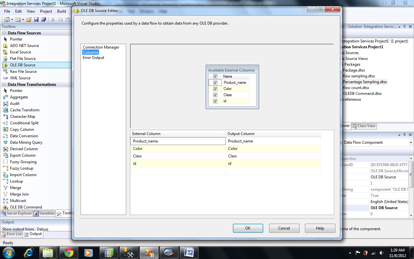
Task: Click the Cancel button
Action: 284,228
